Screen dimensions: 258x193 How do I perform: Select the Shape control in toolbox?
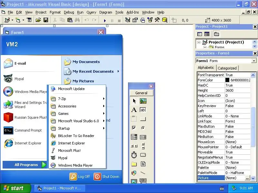[134, 173]
